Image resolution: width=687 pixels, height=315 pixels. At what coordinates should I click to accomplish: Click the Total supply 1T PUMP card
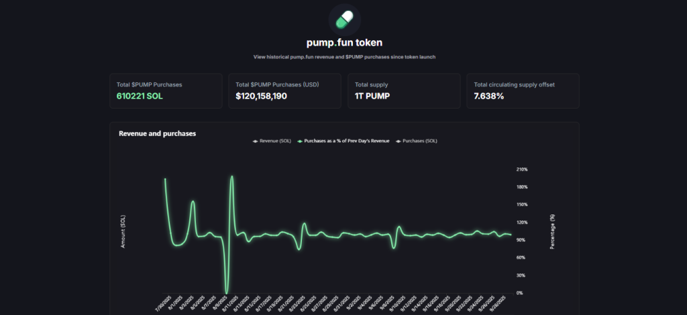[x=404, y=90]
